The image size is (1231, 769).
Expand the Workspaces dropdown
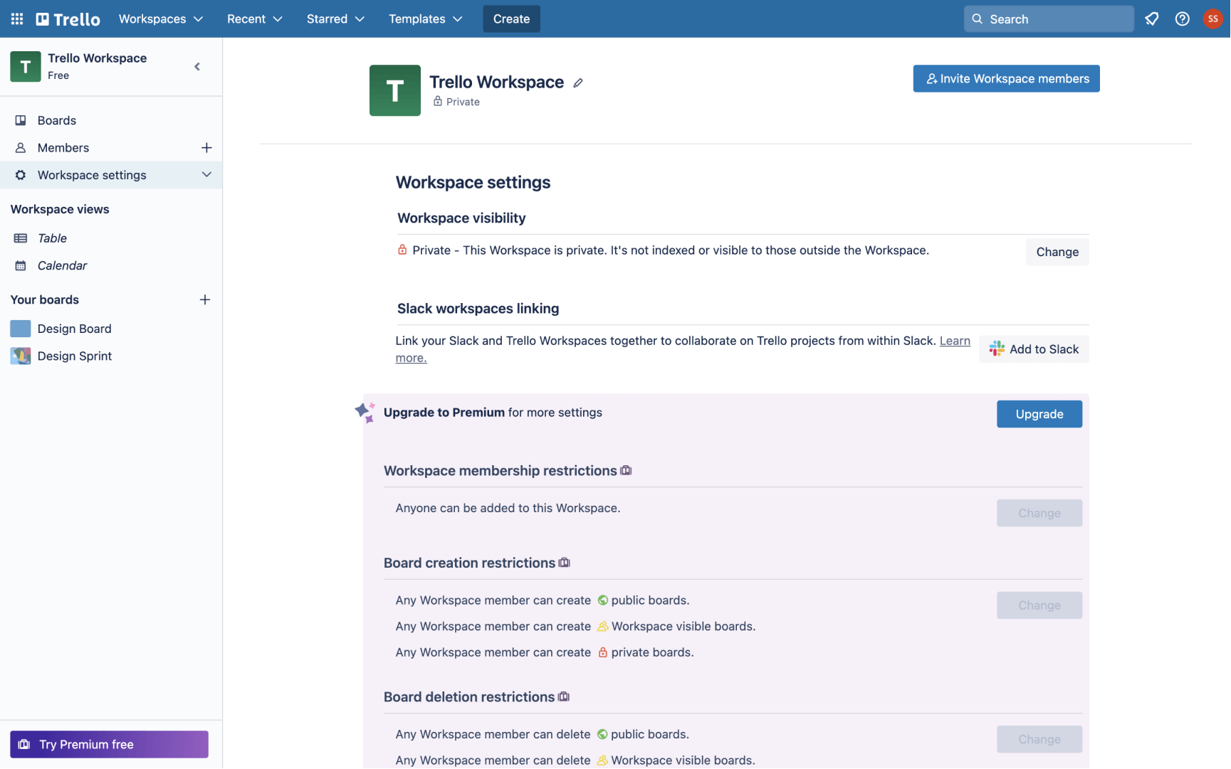(161, 19)
